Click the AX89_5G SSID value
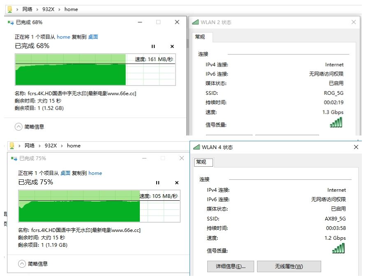 (x=335, y=219)
